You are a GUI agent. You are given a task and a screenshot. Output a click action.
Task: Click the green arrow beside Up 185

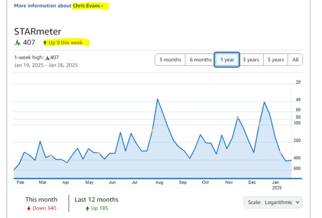(87, 208)
